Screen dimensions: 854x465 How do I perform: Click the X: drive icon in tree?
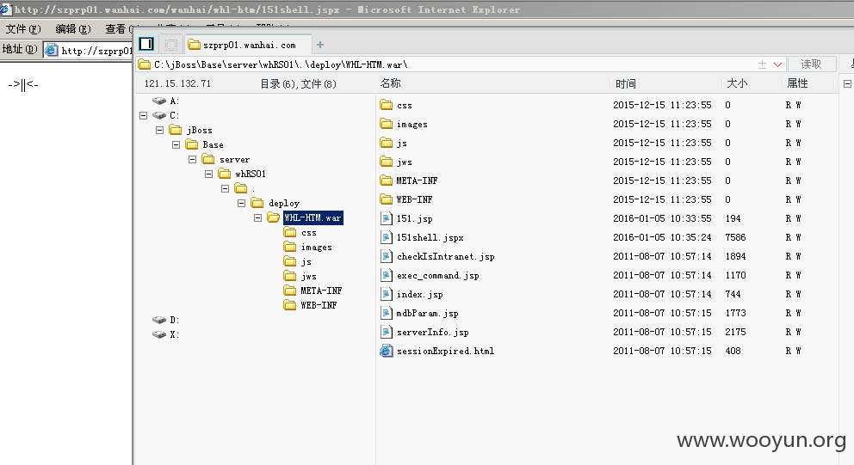point(159,334)
